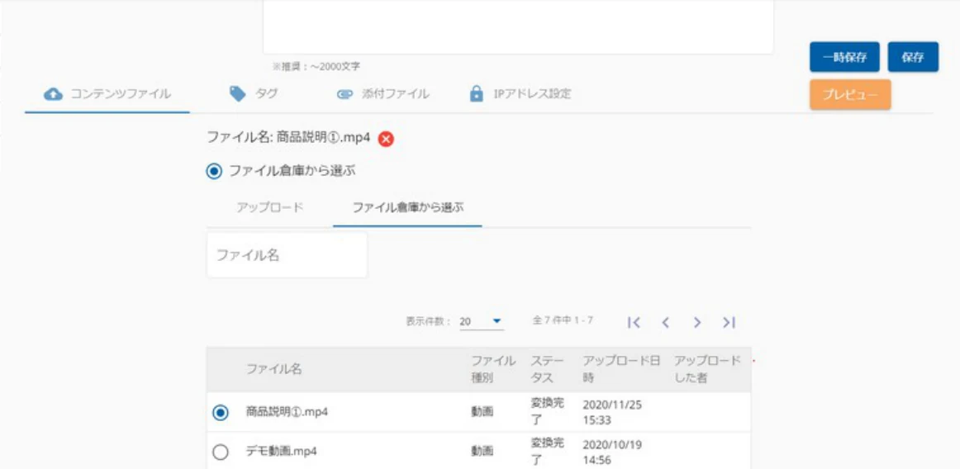The height and width of the screenshot is (469, 960).
Task: Click the ファイル名 search input field
Action: tap(288, 254)
